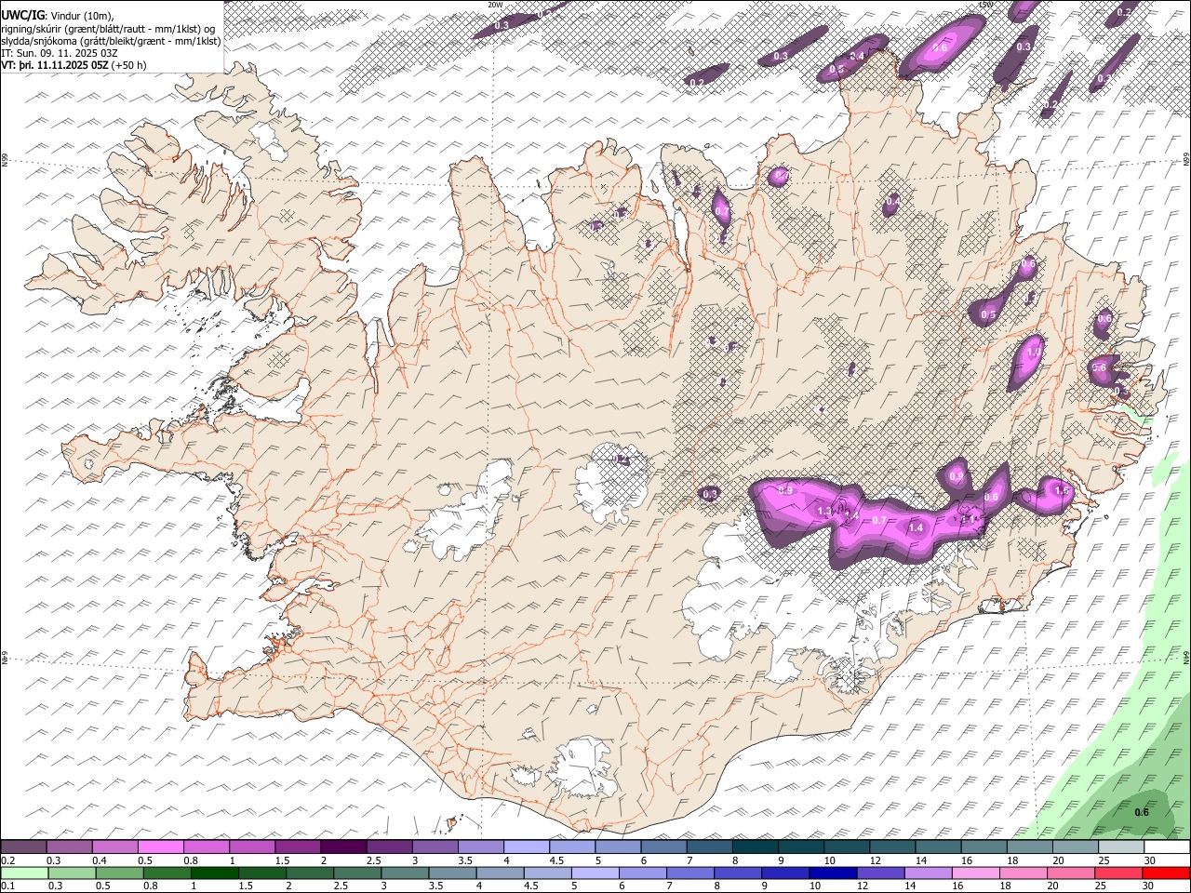Click the lavender 4 swatch in upper legend row
Viewport: 1191px width, 893px height.
click(x=527, y=847)
